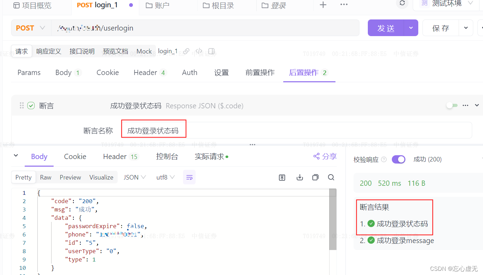Collapse the response panel chevron
The height and width of the screenshot is (275, 483).
point(16,156)
